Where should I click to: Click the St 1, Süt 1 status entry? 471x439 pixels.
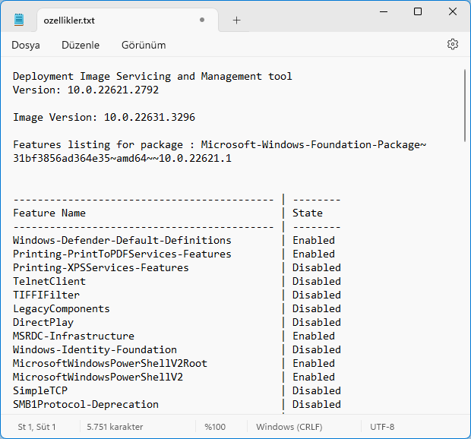(36, 427)
